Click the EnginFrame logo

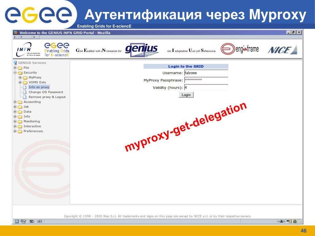pyautogui.click(x=239, y=49)
